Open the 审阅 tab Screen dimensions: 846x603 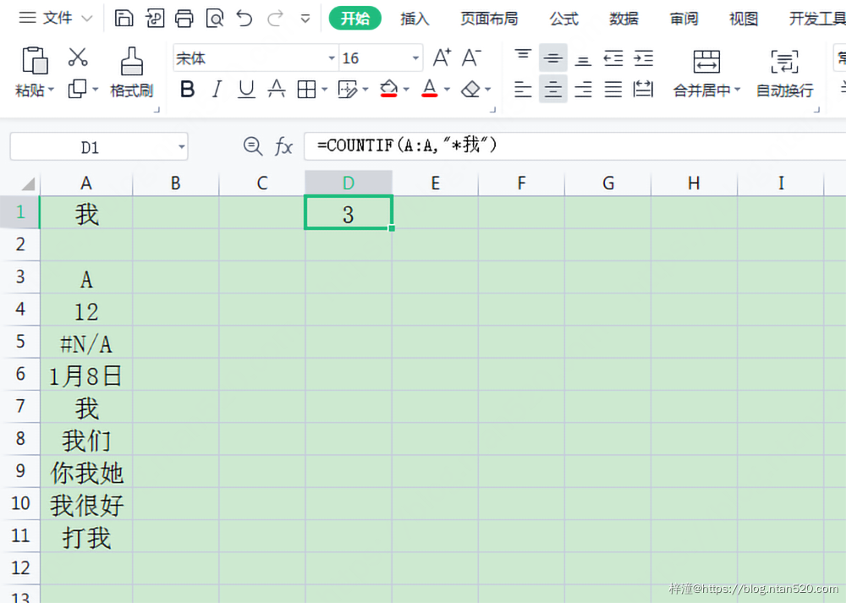[684, 19]
